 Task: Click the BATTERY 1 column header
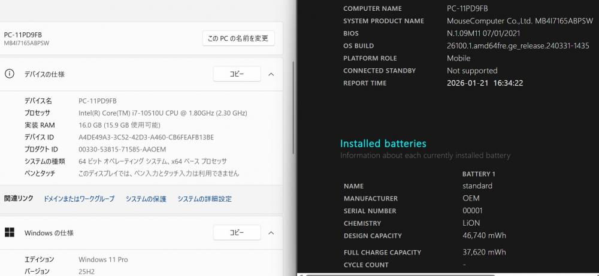[x=479, y=174]
